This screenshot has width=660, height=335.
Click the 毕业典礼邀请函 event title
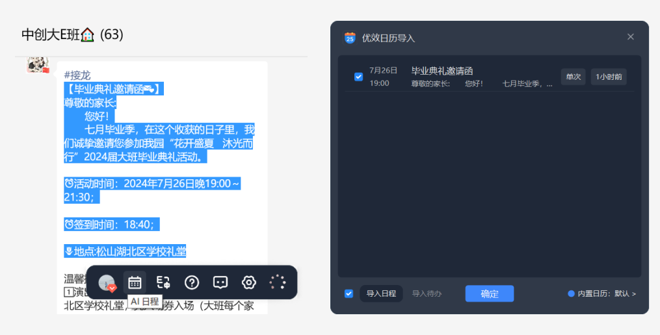(x=442, y=71)
